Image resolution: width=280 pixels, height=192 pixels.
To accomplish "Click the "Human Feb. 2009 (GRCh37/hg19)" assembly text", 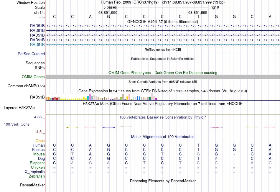I will pyautogui.click(x=130, y=2).
